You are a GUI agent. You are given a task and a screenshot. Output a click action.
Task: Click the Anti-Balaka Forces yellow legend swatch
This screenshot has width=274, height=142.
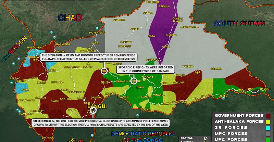(269, 121)
